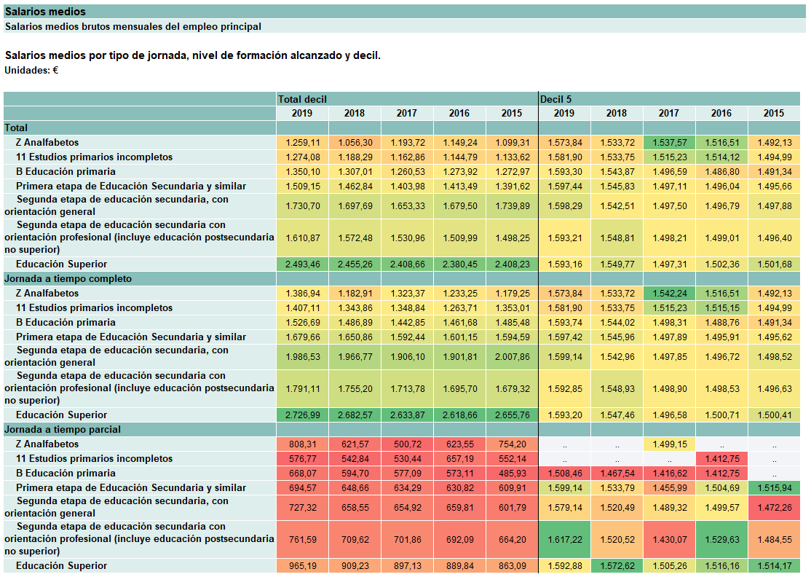Viewport: 811px width, 577px height.
Task: Select the cell showing 1.407,11
Action: click(x=303, y=308)
